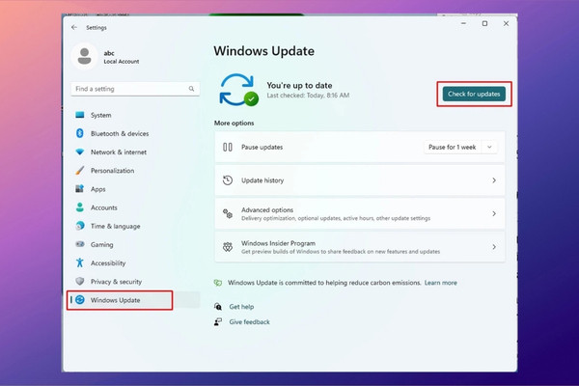Click the Windows Insider Program icon

click(x=228, y=247)
